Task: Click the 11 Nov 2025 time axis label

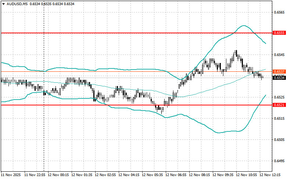Action: click(11, 175)
